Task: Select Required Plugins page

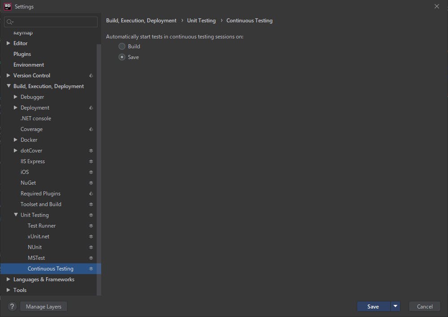Action: tap(40, 194)
